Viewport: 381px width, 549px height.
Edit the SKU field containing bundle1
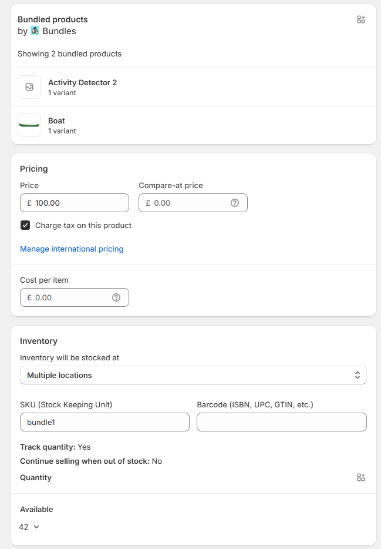coord(105,422)
